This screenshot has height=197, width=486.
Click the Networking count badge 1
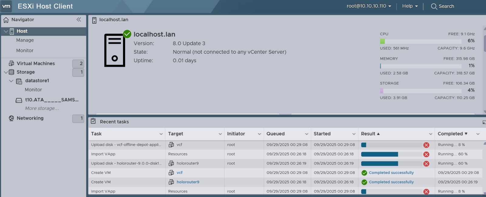pyautogui.click(x=78, y=119)
